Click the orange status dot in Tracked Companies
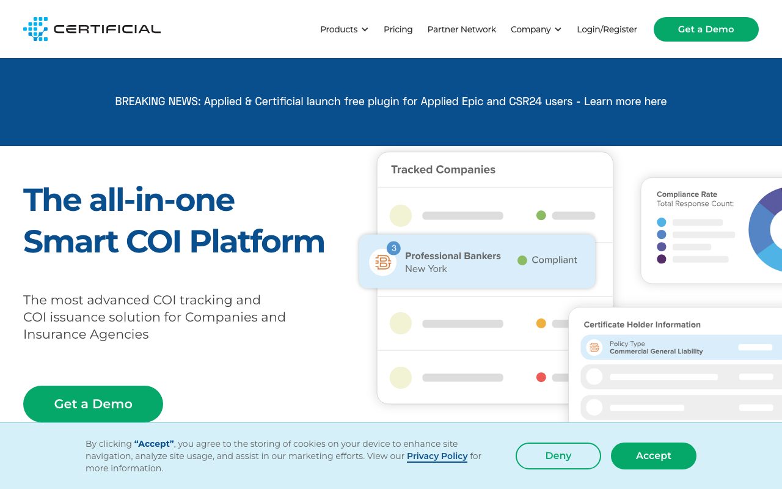This screenshot has width=782, height=489. point(541,323)
